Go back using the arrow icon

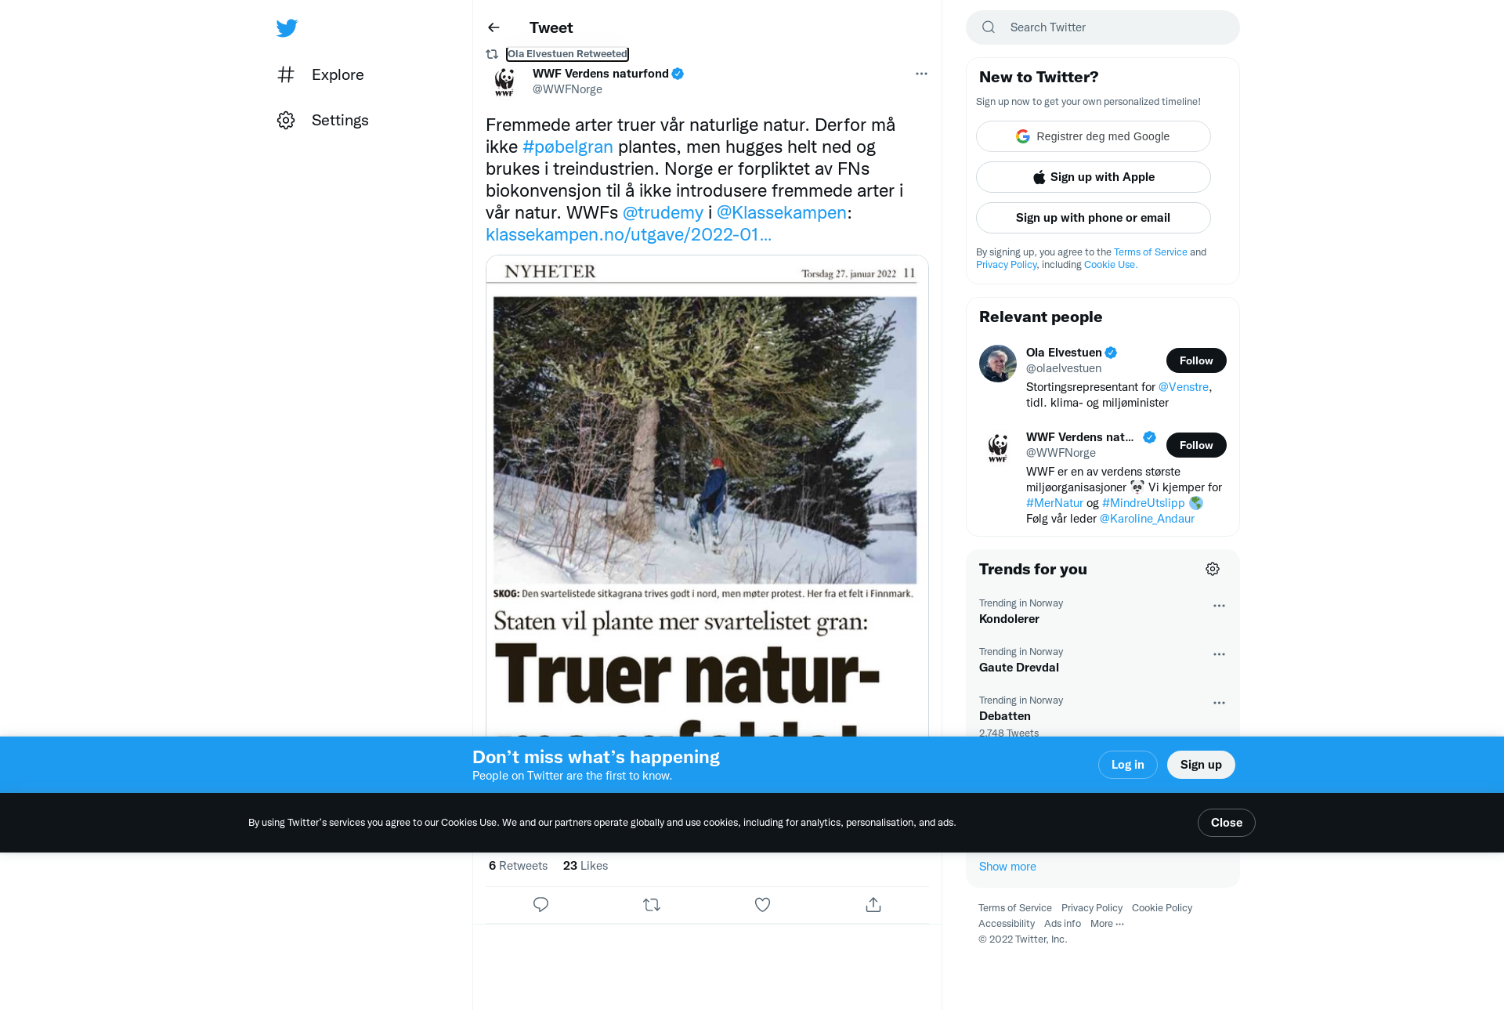point(493,27)
